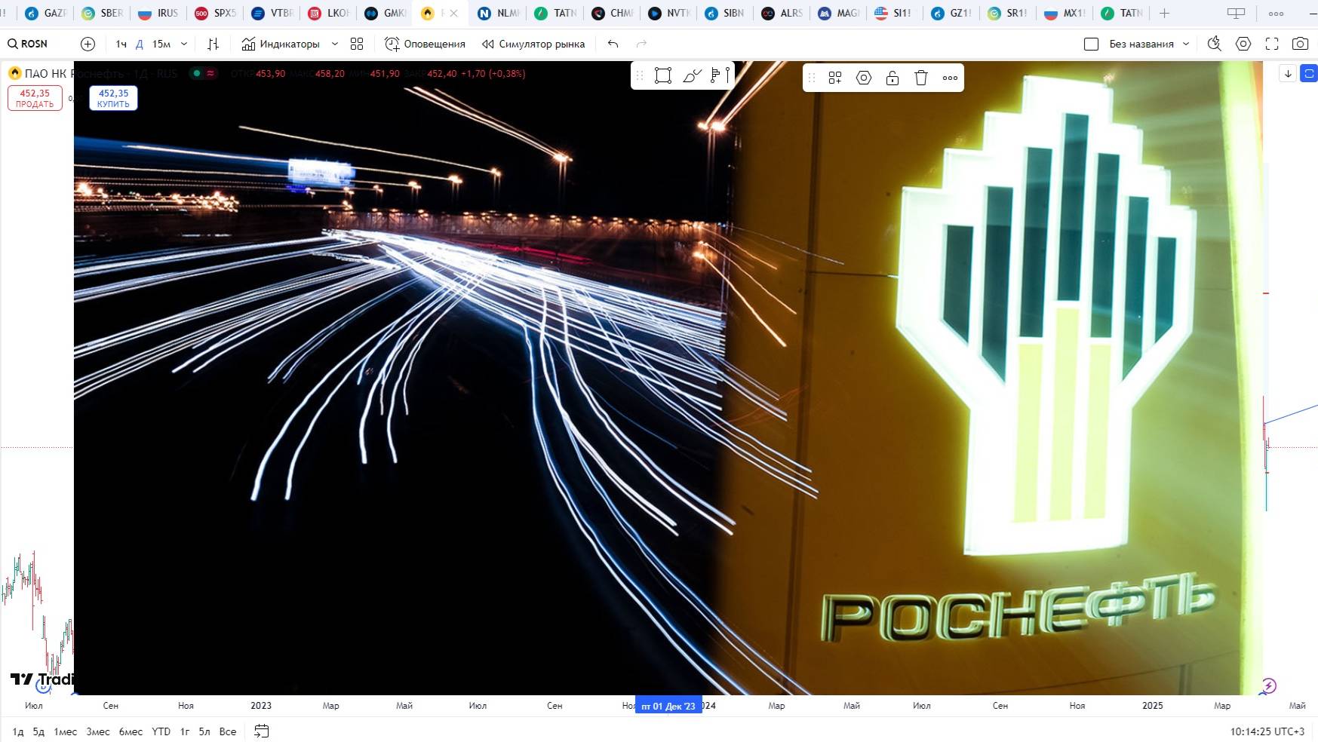The height and width of the screenshot is (742, 1318).
Task: Set range to YTD
Action: (x=161, y=731)
